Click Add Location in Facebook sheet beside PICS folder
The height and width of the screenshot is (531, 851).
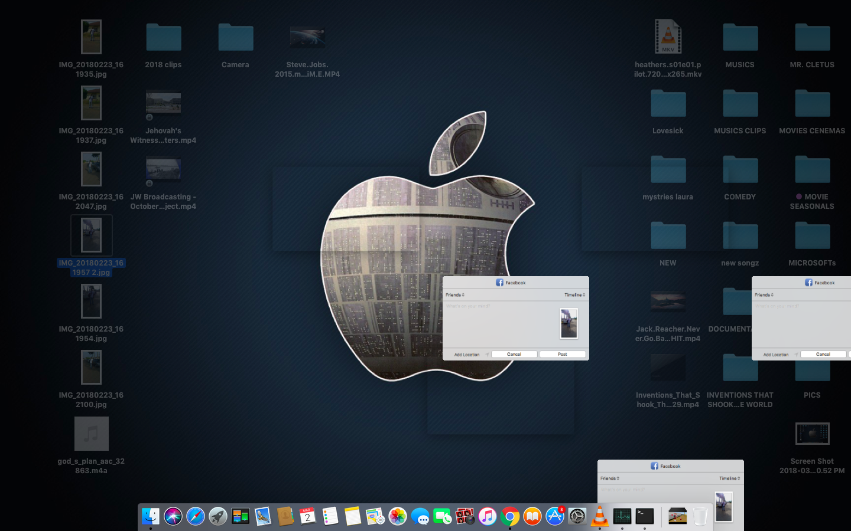click(x=776, y=355)
